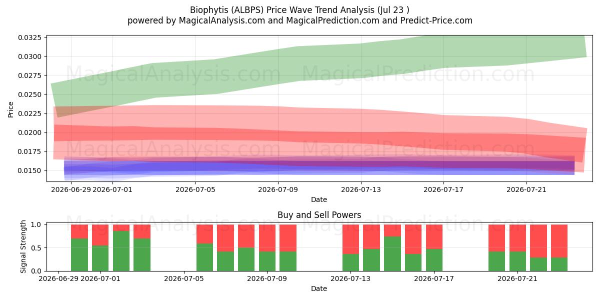Click 2026-07-09 date tick on price chart
Viewport: 600px width, 300px height.
(x=278, y=189)
